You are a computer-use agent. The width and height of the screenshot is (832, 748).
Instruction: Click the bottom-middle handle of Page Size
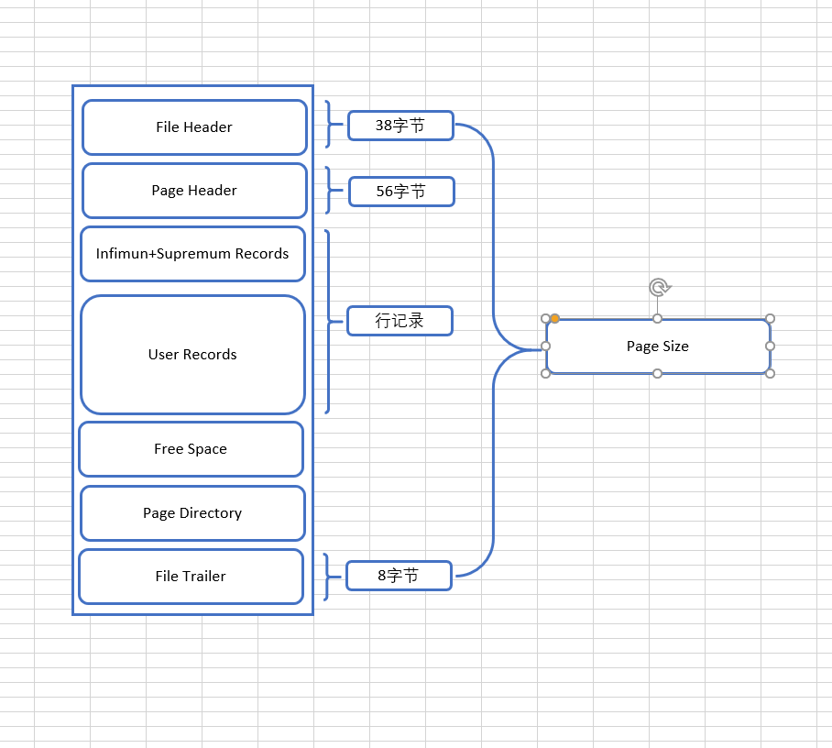(x=657, y=374)
